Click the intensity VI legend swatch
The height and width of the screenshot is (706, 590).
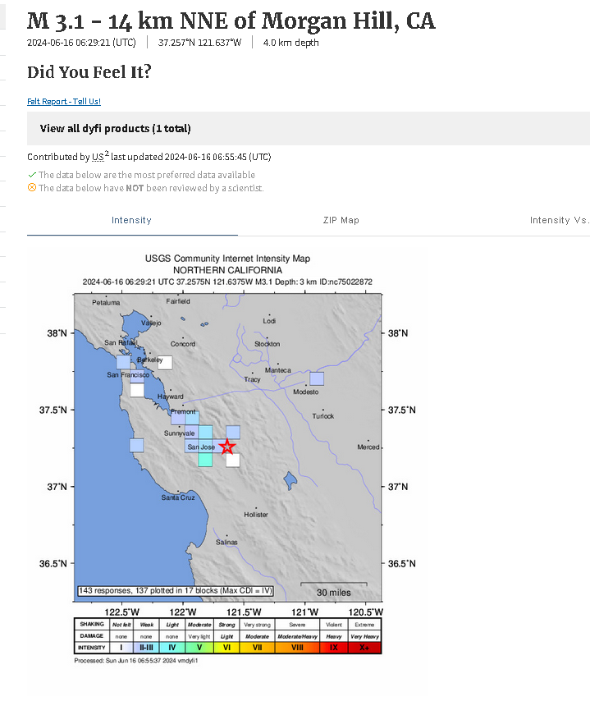click(x=226, y=648)
